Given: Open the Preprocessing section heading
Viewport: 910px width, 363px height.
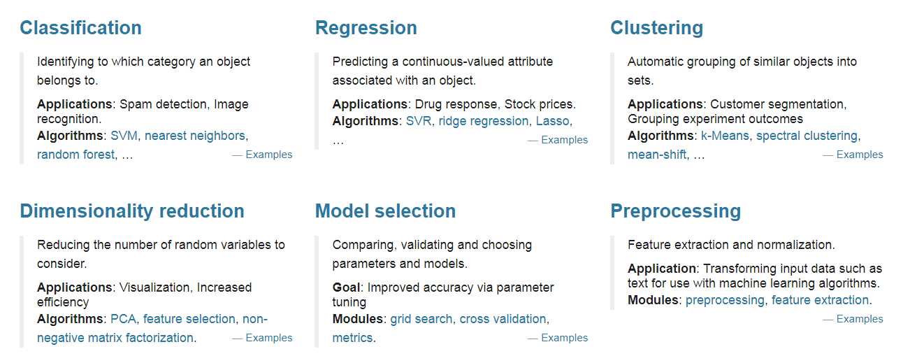Looking at the screenshot, I should click(676, 211).
